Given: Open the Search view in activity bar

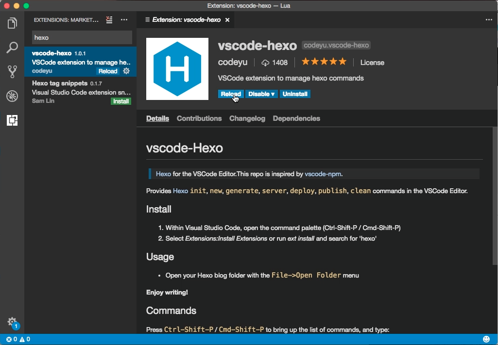Looking at the screenshot, I should point(12,47).
